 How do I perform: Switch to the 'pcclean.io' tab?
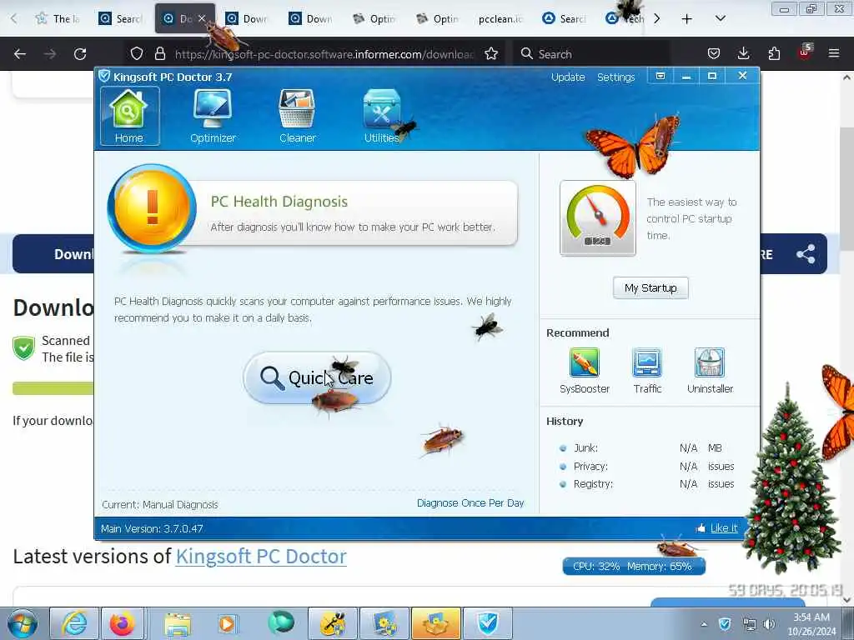click(x=500, y=18)
